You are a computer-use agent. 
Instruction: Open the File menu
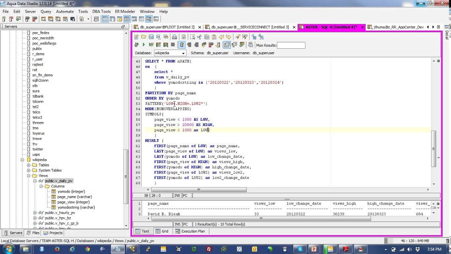(x=6, y=11)
